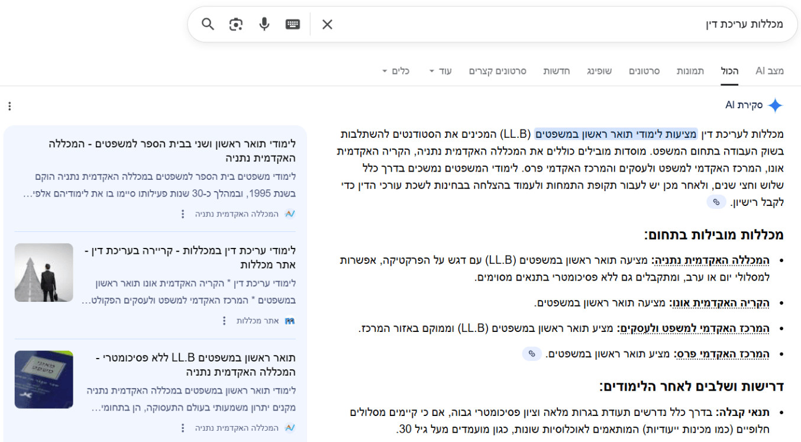The width and height of the screenshot is (801, 442).
Task: Switch to the חדשות news tab
Action: click(x=556, y=71)
